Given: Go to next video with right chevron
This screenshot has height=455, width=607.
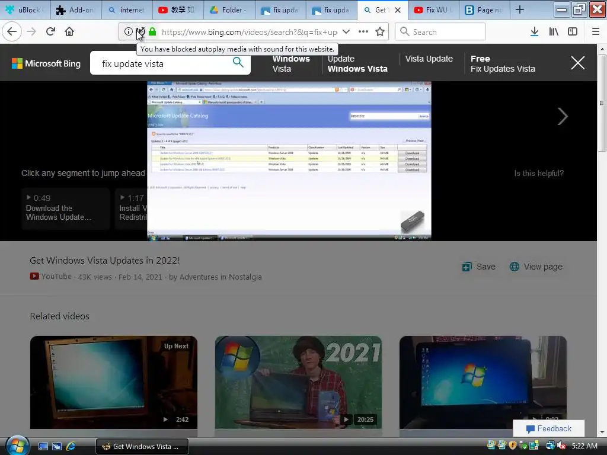Looking at the screenshot, I should pos(563,117).
